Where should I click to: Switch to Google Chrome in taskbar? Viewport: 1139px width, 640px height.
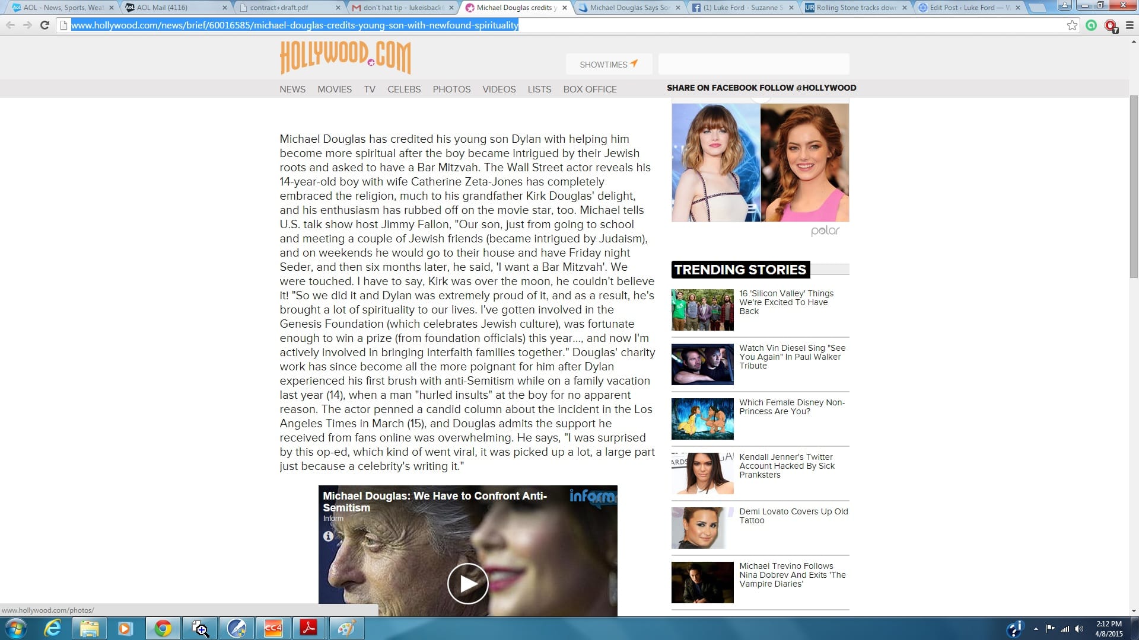click(x=163, y=628)
